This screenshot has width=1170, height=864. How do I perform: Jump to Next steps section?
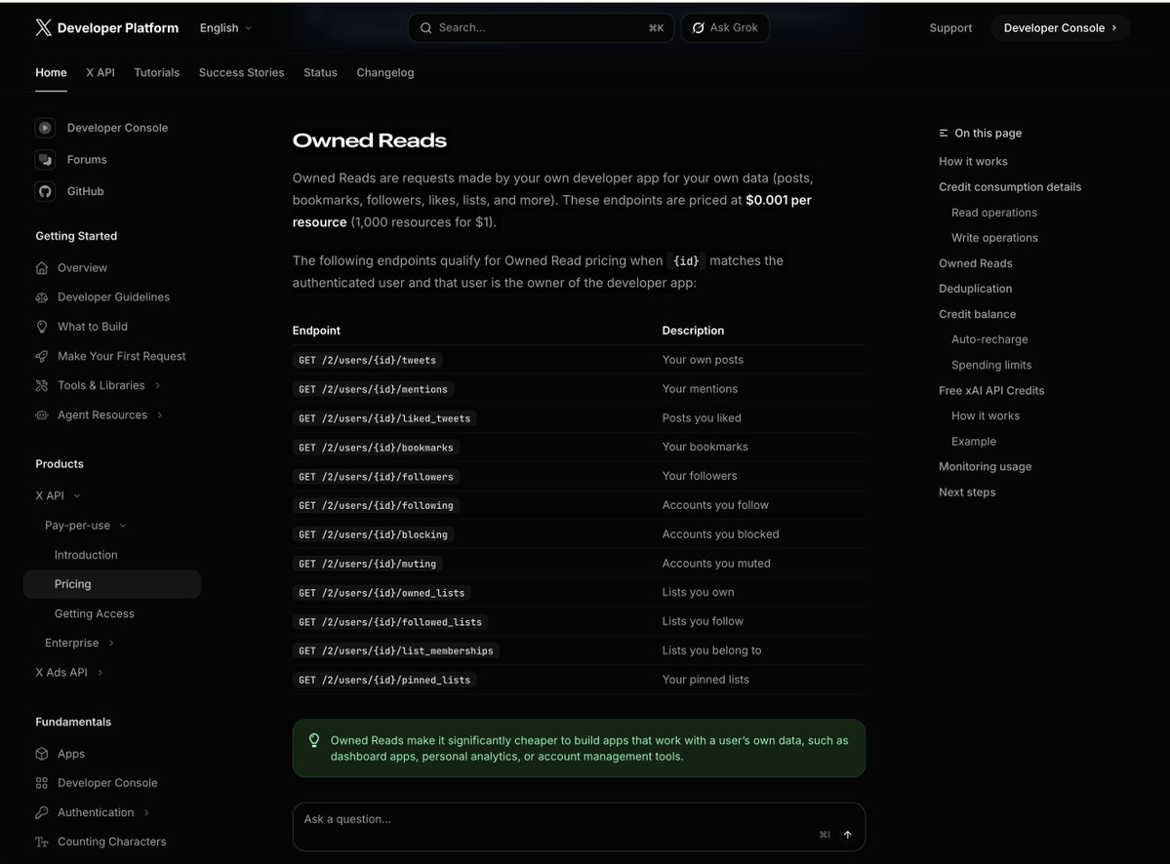pyautogui.click(x=967, y=492)
